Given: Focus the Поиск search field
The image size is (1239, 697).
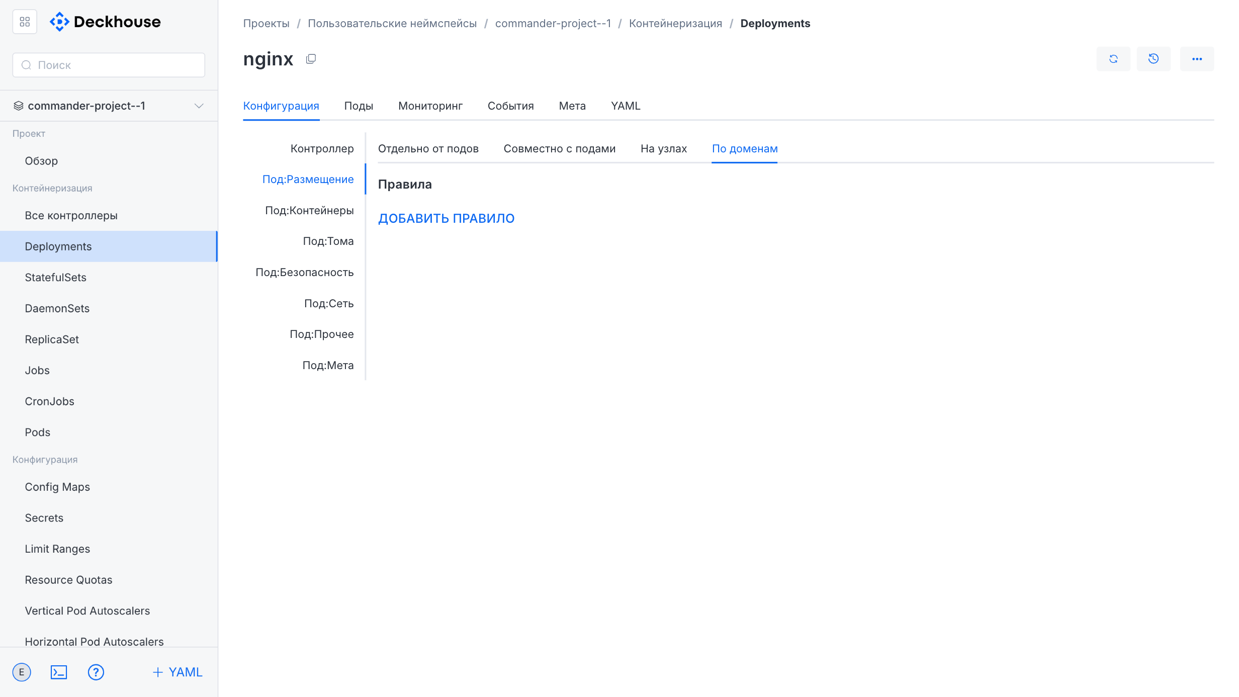Looking at the screenshot, I should click(109, 65).
